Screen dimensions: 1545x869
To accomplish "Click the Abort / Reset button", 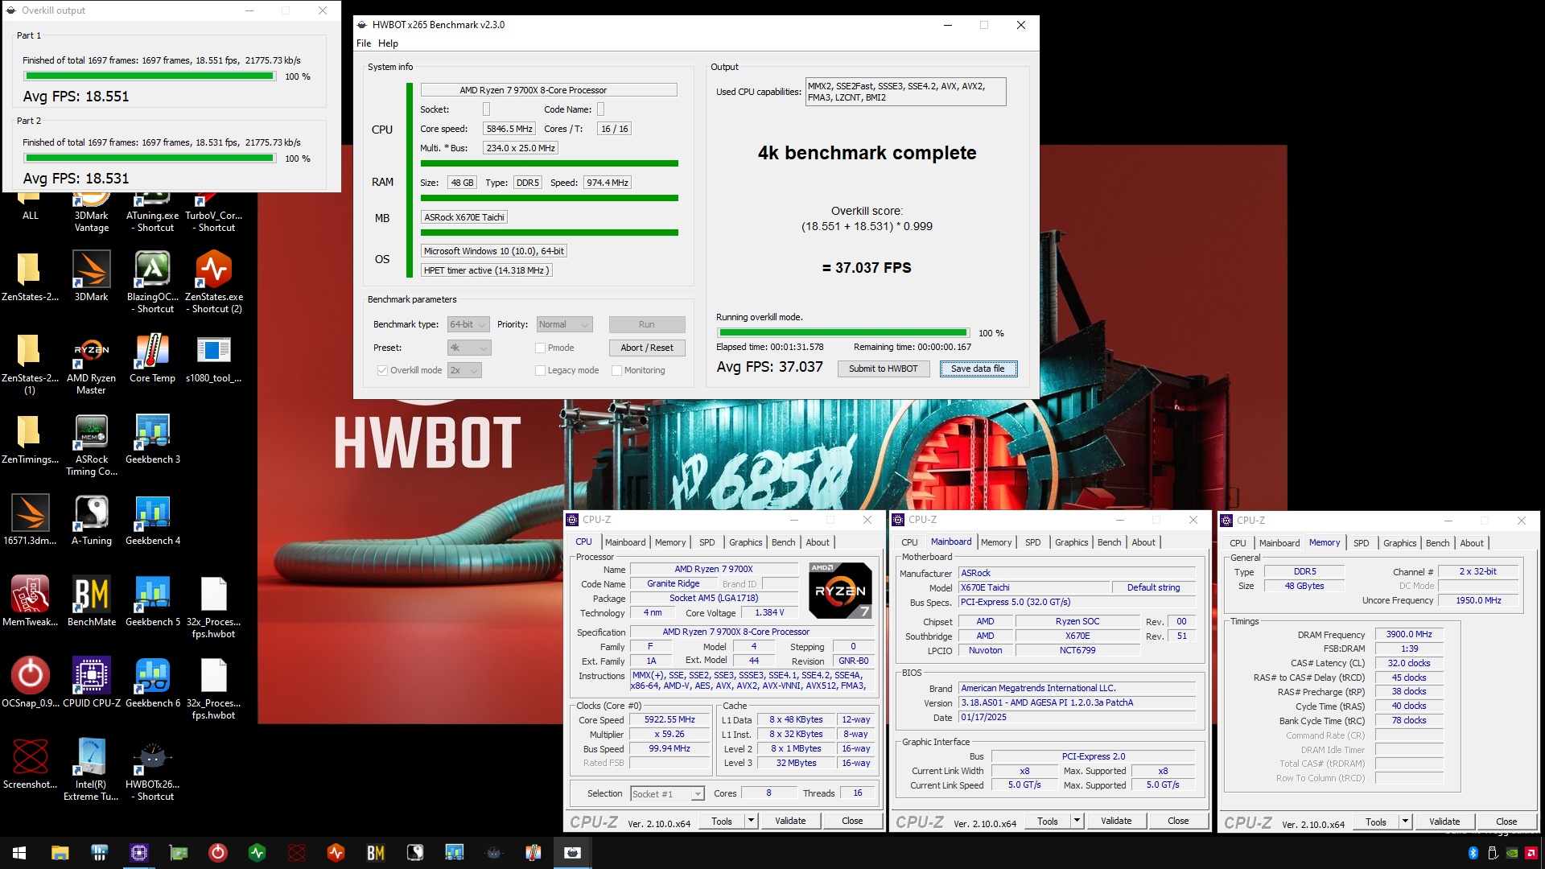I will 647,348.
